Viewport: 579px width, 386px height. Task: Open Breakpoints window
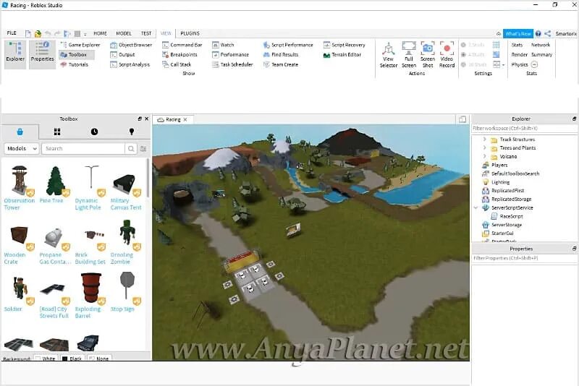click(x=179, y=54)
